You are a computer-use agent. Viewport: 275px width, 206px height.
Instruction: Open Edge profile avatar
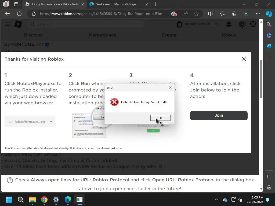point(6,4)
